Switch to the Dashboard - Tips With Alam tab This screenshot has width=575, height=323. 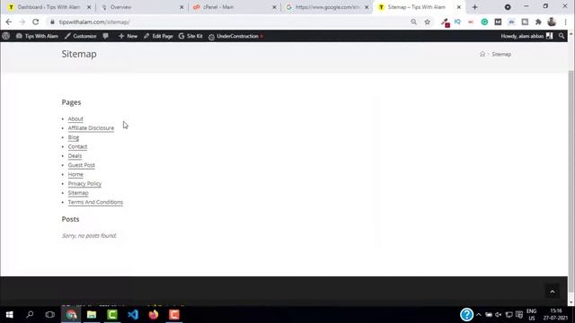pos(49,7)
